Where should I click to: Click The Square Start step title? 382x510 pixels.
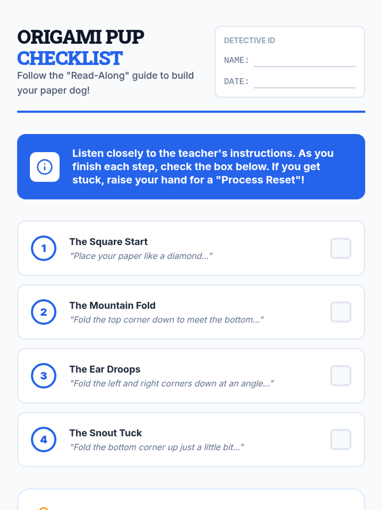point(109,242)
